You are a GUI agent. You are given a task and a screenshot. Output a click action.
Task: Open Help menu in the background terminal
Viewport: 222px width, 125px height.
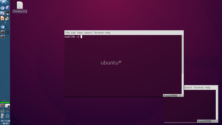208,87
